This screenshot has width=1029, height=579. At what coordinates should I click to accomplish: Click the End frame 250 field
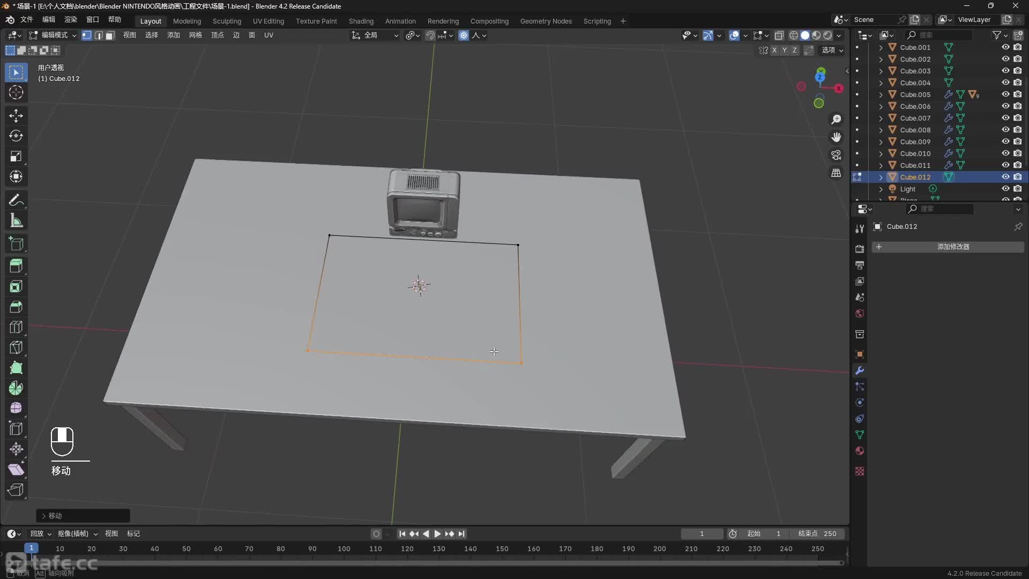(x=818, y=534)
